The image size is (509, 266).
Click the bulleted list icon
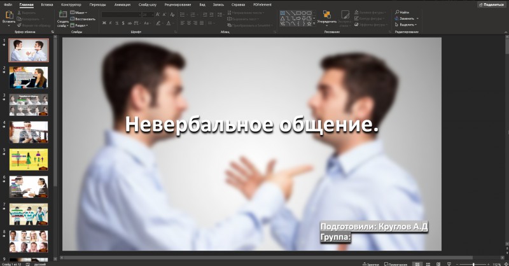click(x=183, y=15)
